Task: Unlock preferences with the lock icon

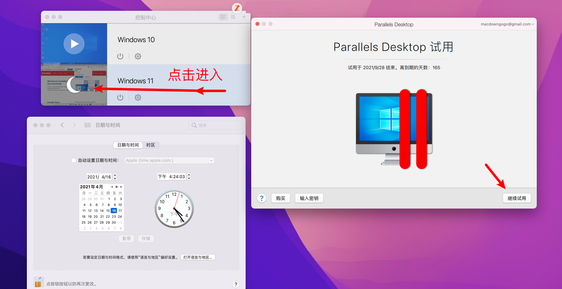Action: point(39,282)
